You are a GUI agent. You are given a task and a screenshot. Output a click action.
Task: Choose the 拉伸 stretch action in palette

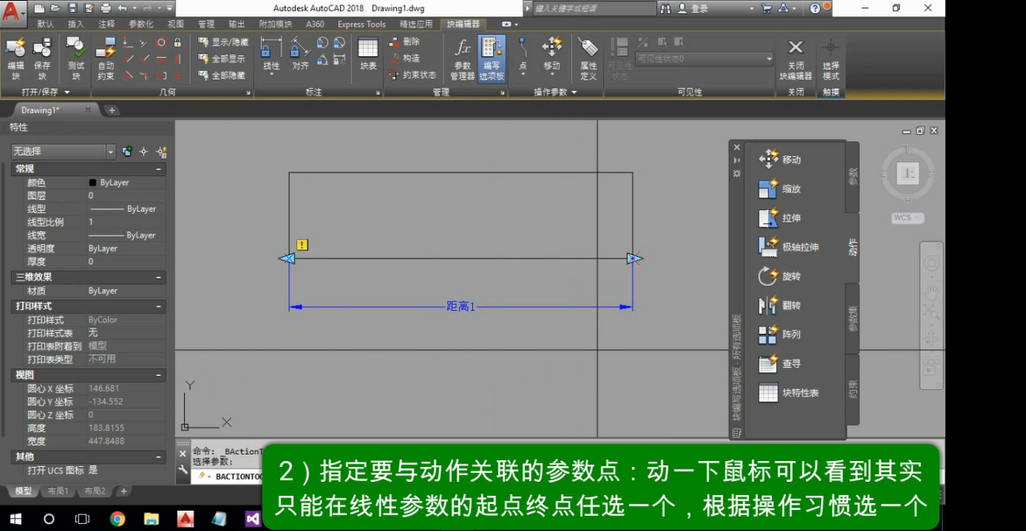(780, 218)
